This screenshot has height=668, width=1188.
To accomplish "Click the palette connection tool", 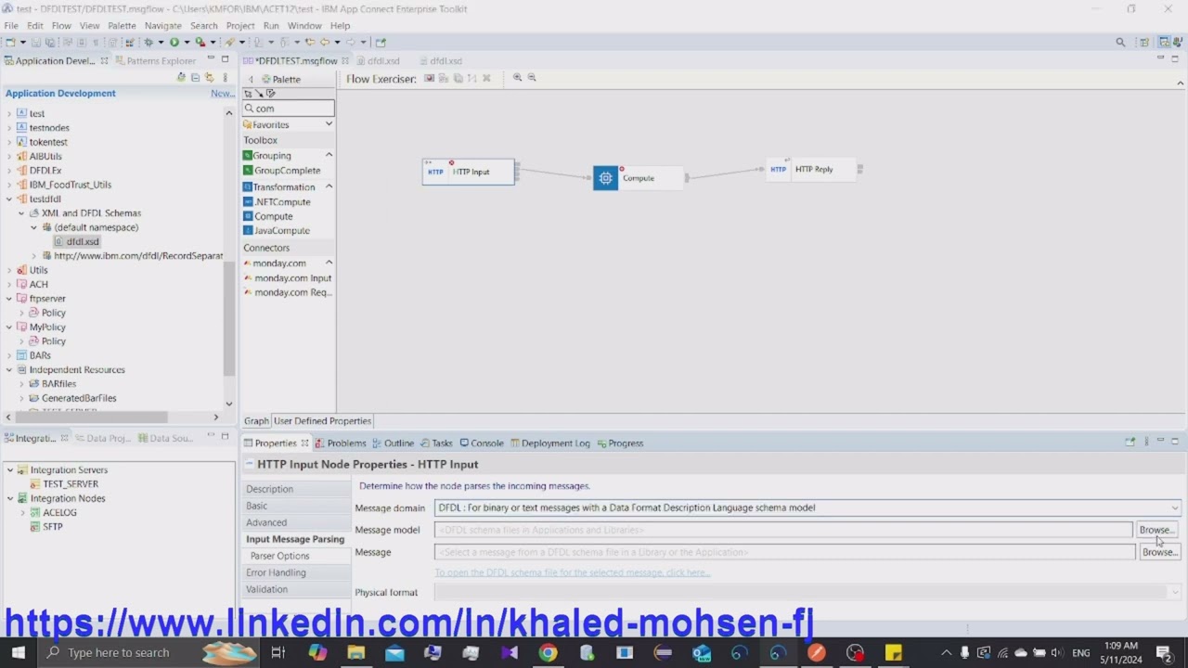I will [x=259, y=94].
